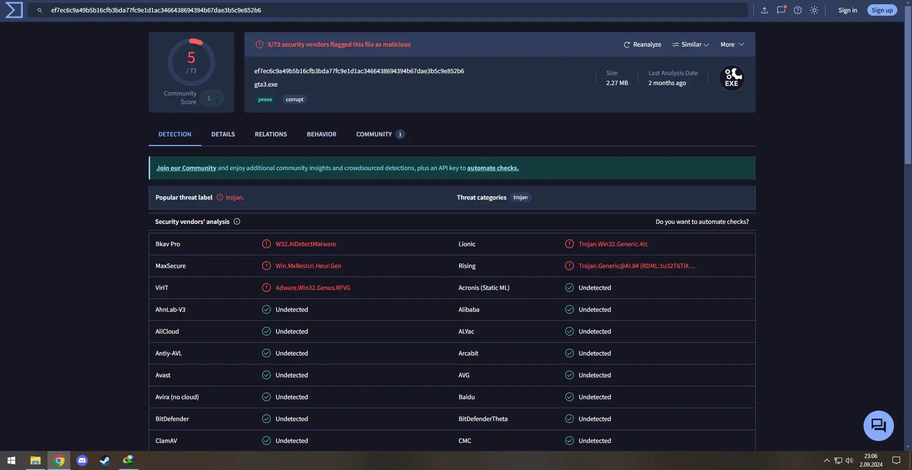
Task: Open the Windows notification center
Action: tap(896, 460)
